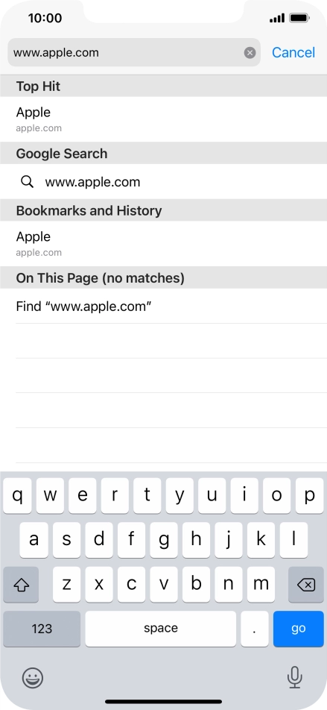
Task: Clear the address bar text with the X icon
Action: pos(250,53)
